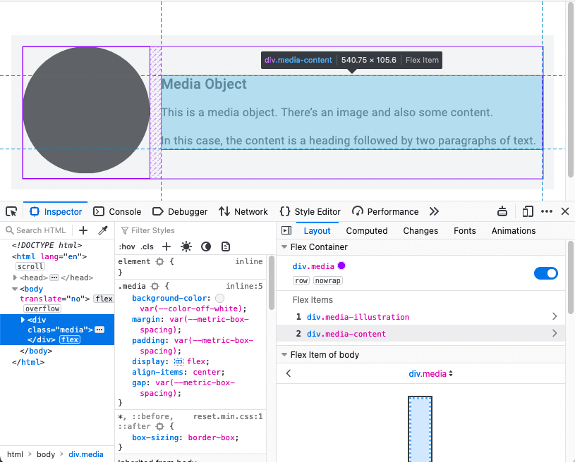Open flex item div.media-illustration details
This screenshot has height=462, width=575.
point(555,317)
